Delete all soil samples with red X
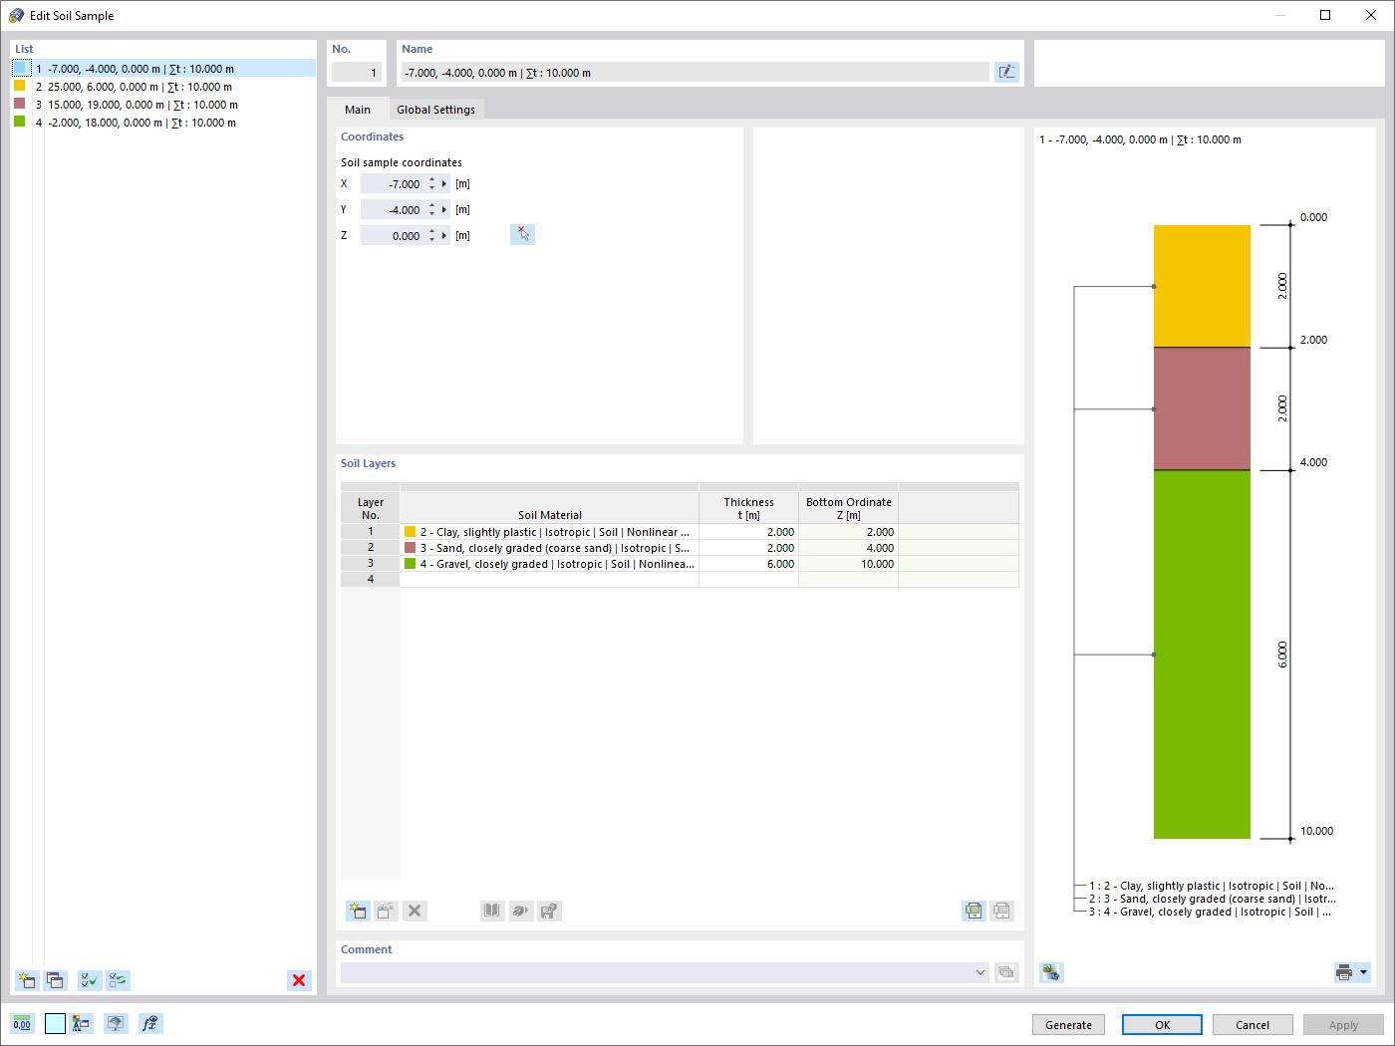 tap(299, 980)
